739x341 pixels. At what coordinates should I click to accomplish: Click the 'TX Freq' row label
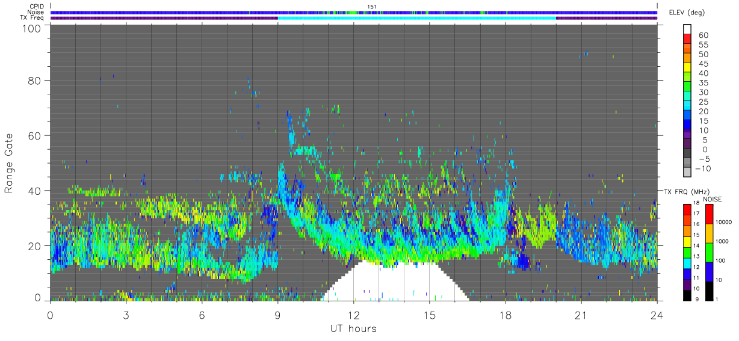(x=33, y=18)
